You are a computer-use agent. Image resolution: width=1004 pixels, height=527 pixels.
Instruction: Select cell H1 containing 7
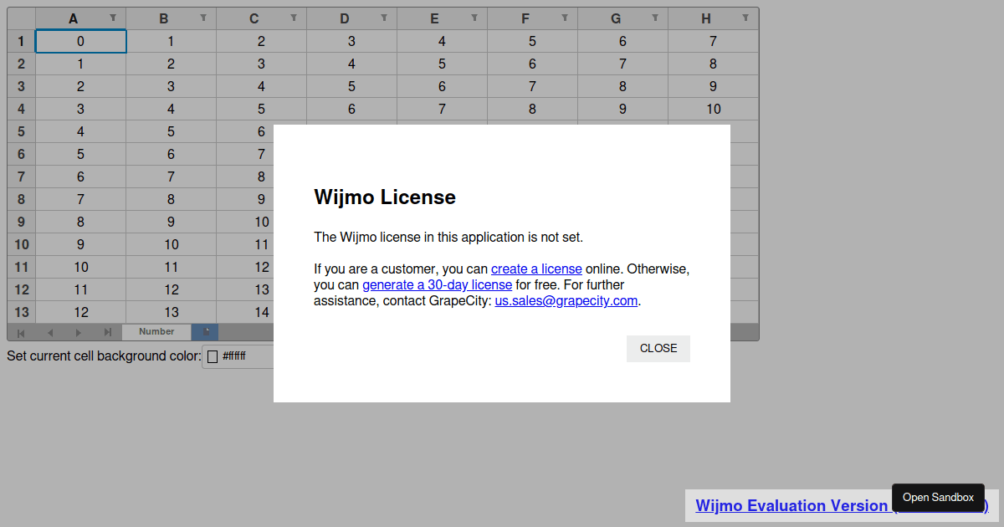click(x=714, y=41)
